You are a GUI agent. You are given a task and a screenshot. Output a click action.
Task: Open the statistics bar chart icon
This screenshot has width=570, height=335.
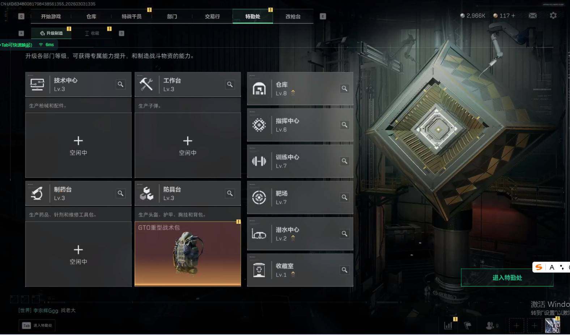tap(448, 325)
